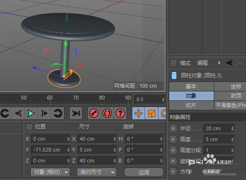Toggle 高度分段 animation circle
The width and height of the screenshot is (246, 180).
173,150
